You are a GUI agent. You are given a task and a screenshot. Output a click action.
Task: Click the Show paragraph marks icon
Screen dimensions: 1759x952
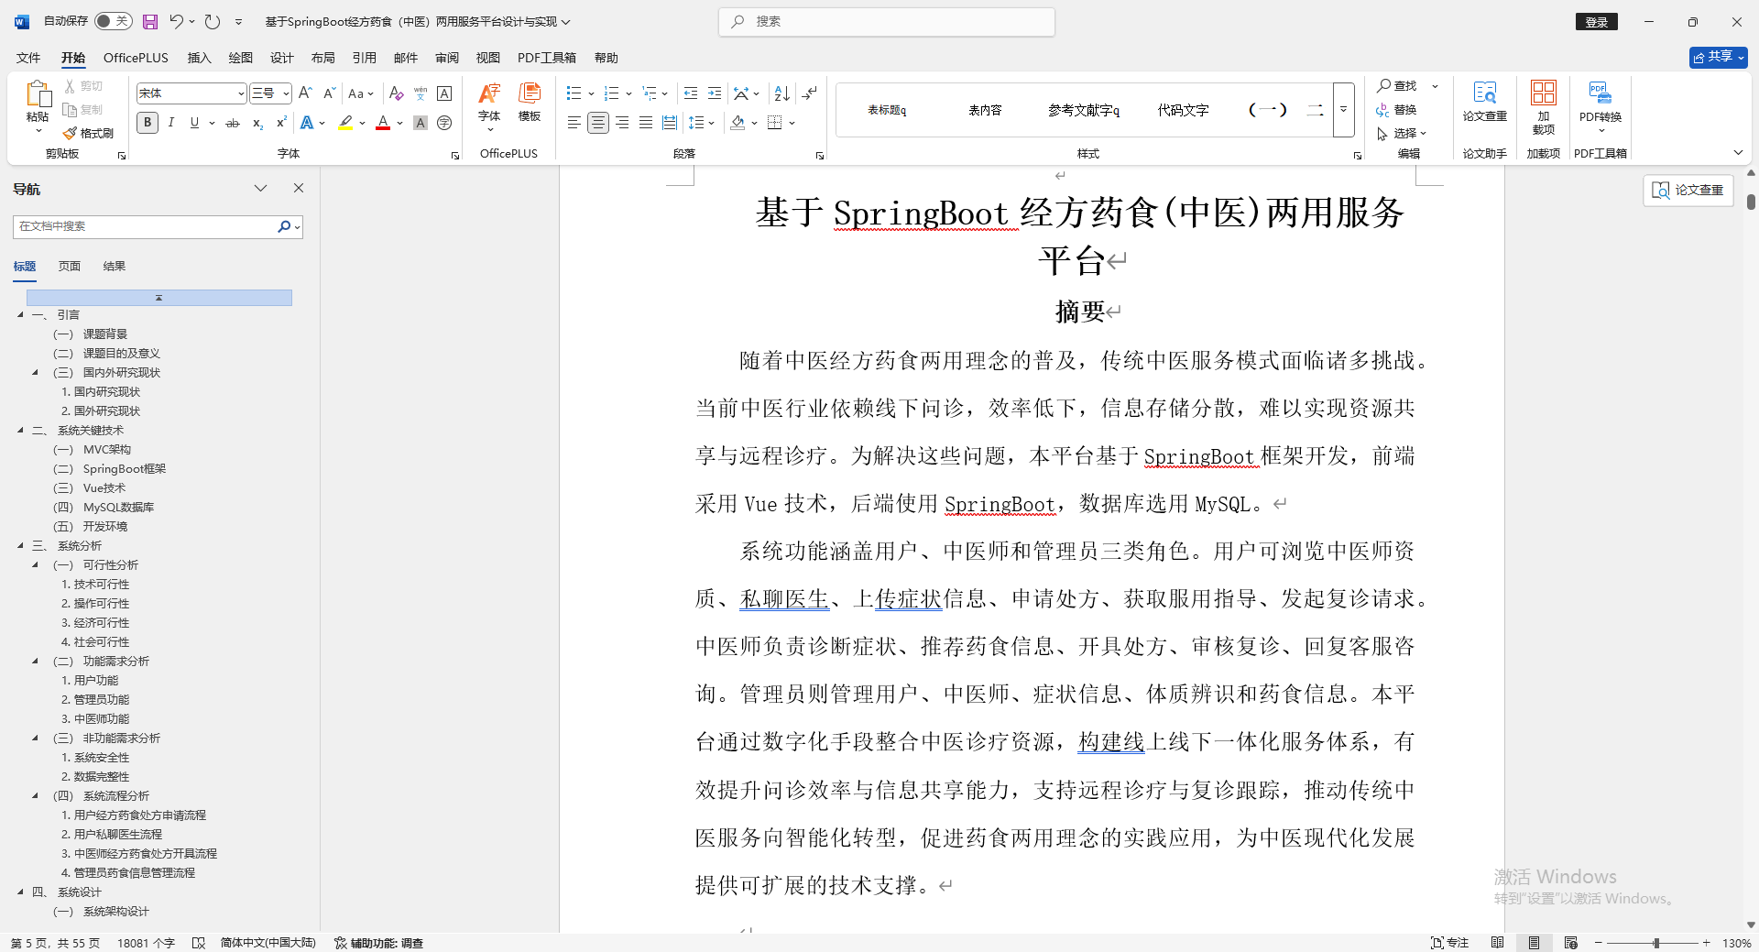tap(809, 93)
